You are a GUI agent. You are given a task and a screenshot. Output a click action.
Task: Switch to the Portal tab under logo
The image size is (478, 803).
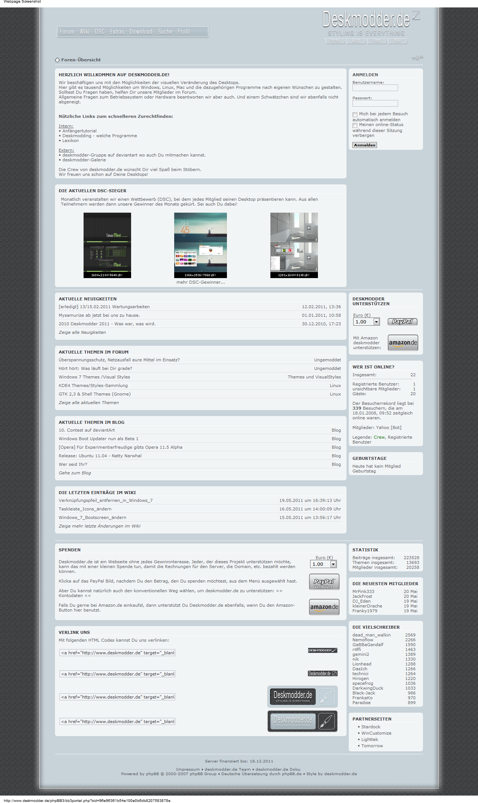(335, 41)
